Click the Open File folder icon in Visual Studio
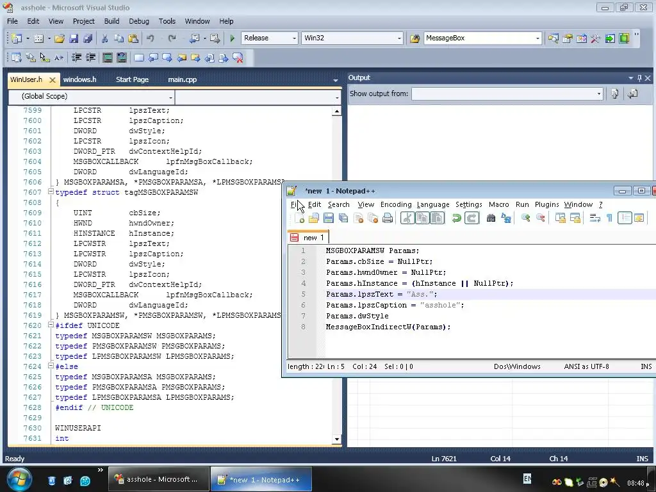This screenshot has height=492, width=656. pyautogui.click(x=60, y=38)
